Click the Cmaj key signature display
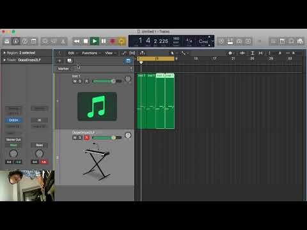Image resolution: width=307 pixels, height=230 pixels. click(x=203, y=41)
